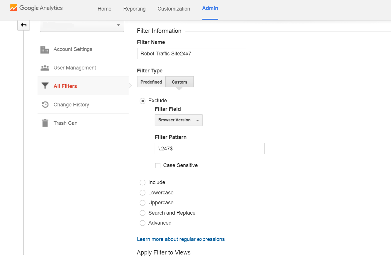Image resolution: width=391 pixels, height=258 pixels.
Task: Click into the Filter Pattern text field
Action: click(209, 149)
